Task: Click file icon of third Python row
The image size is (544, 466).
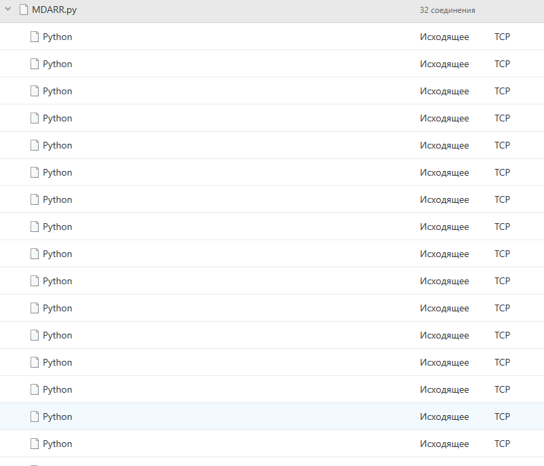Action: click(x=35, y=91)
